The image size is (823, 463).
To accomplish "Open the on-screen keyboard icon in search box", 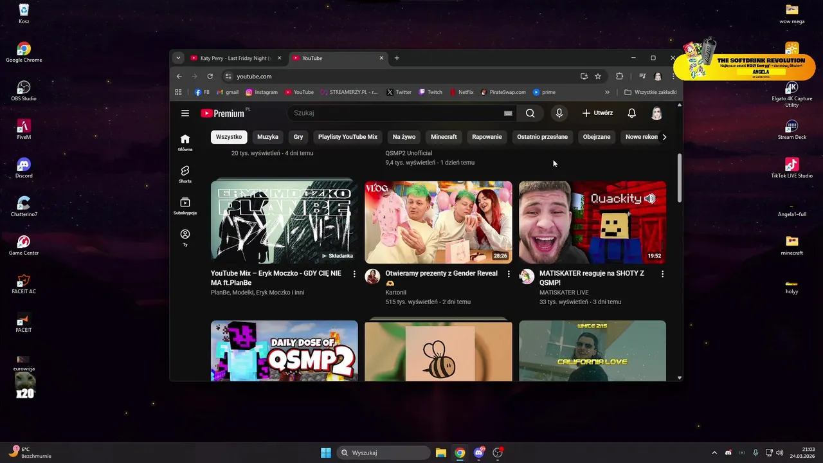I will pyautogui.click(x=508, y=113).
